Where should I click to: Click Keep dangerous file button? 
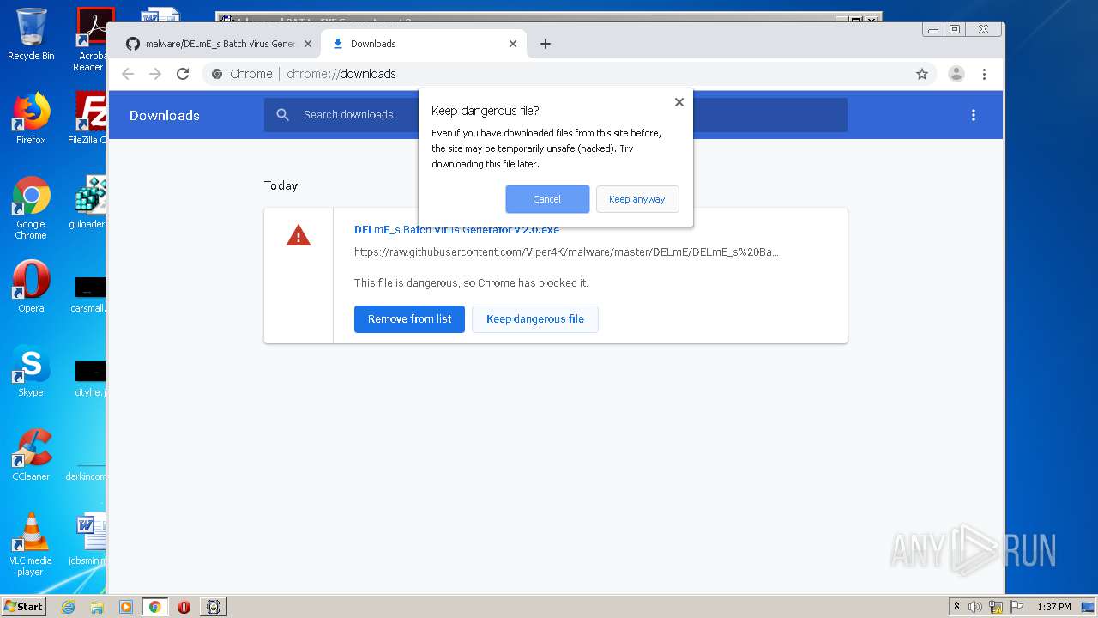point(535,319)
